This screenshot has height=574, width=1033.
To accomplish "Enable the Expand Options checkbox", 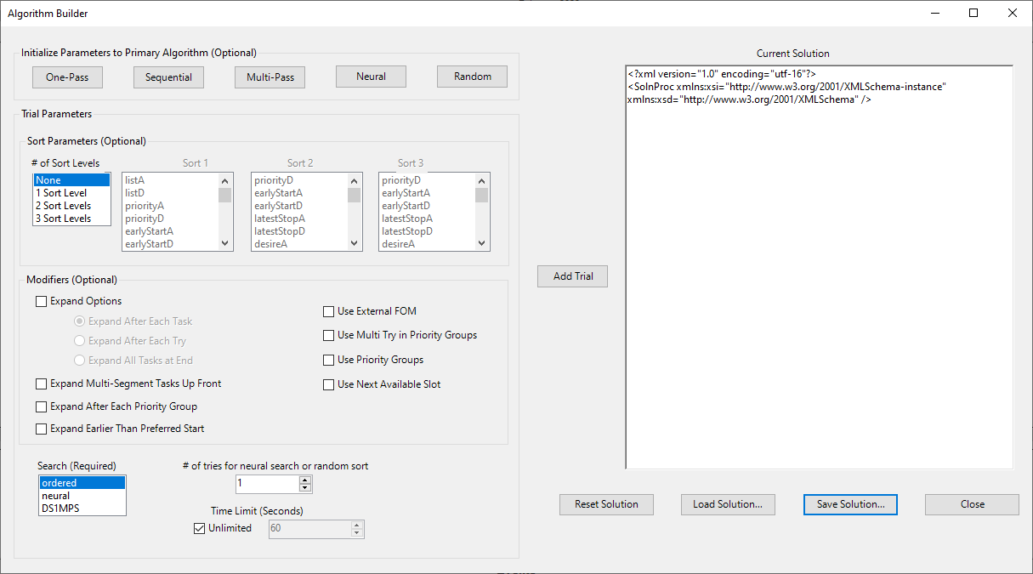I will coord(42,301).
